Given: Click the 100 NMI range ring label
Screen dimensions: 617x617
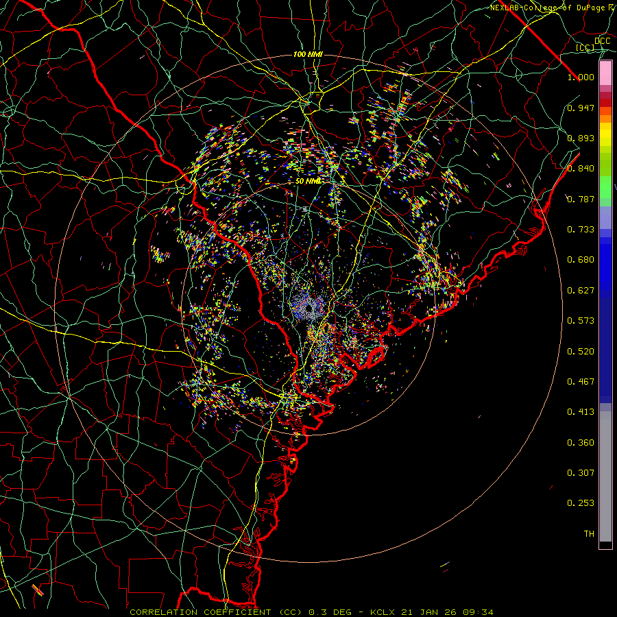Looking at the screenshot, I should 308,54.
